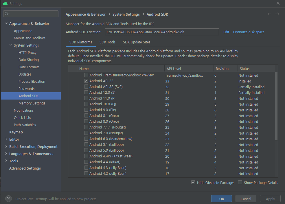The image size is (285, 204).
Task: Select the Updates settings item
Action: (x=25, y=74)
